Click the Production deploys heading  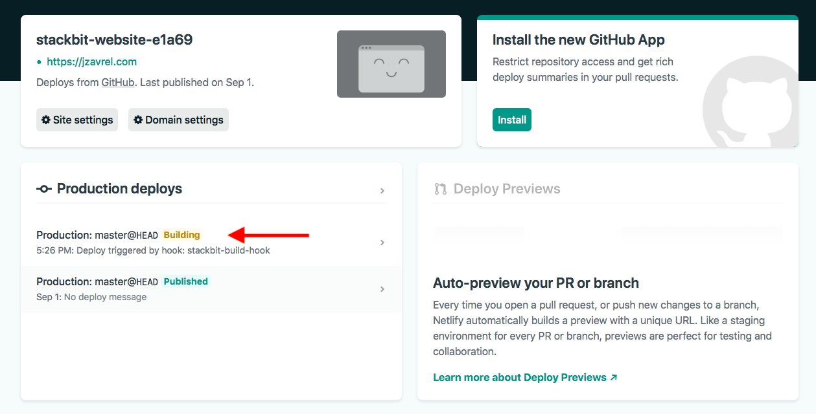point(119,189)
